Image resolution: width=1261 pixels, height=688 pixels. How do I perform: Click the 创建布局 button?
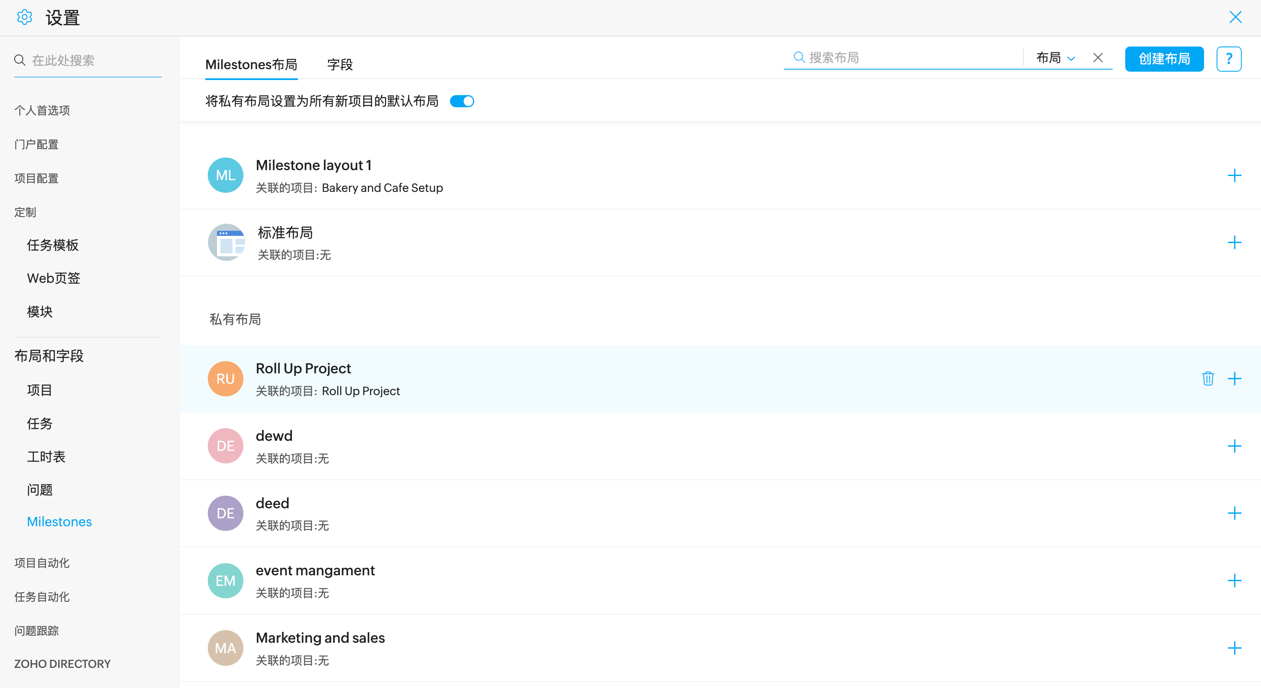tap(1164, 59)
